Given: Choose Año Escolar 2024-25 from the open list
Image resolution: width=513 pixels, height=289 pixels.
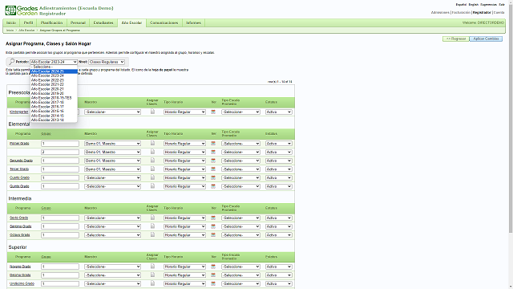Looking at the screenshot, I should pos(54,71).
